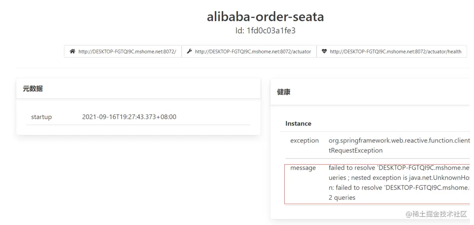
Task: Click the wrench icon on the actuator button
Action: pyautogui.click(x=189, y=51)
